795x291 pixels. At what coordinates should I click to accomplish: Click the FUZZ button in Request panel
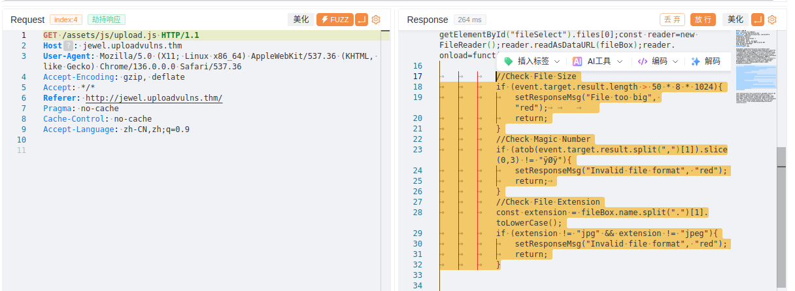335,20
